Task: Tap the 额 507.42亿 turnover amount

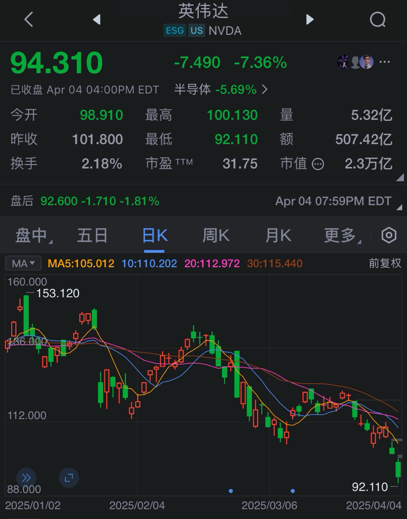Action: tap(364, 139)
